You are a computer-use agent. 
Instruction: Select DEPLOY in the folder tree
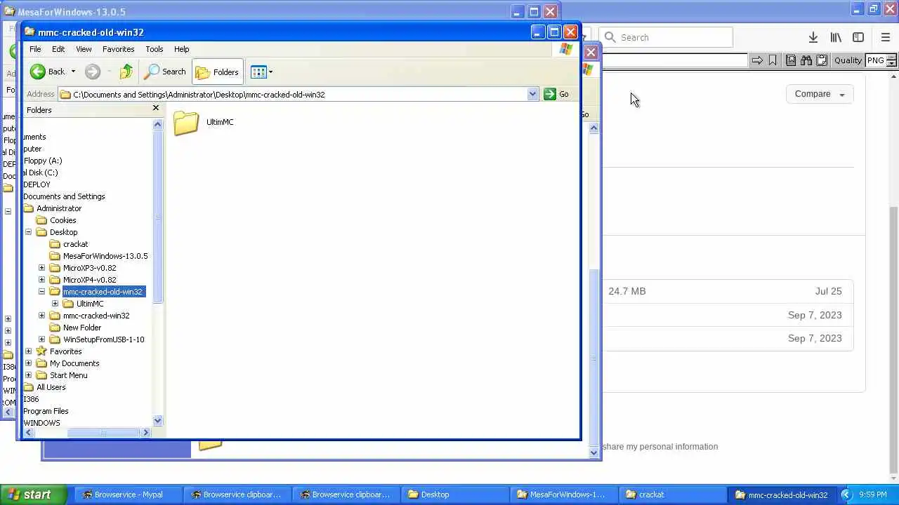click(x=37, y=184)
